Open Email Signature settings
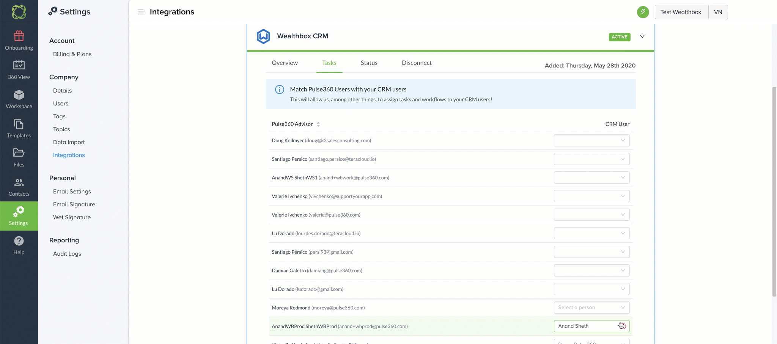 [x=74, y=204]
